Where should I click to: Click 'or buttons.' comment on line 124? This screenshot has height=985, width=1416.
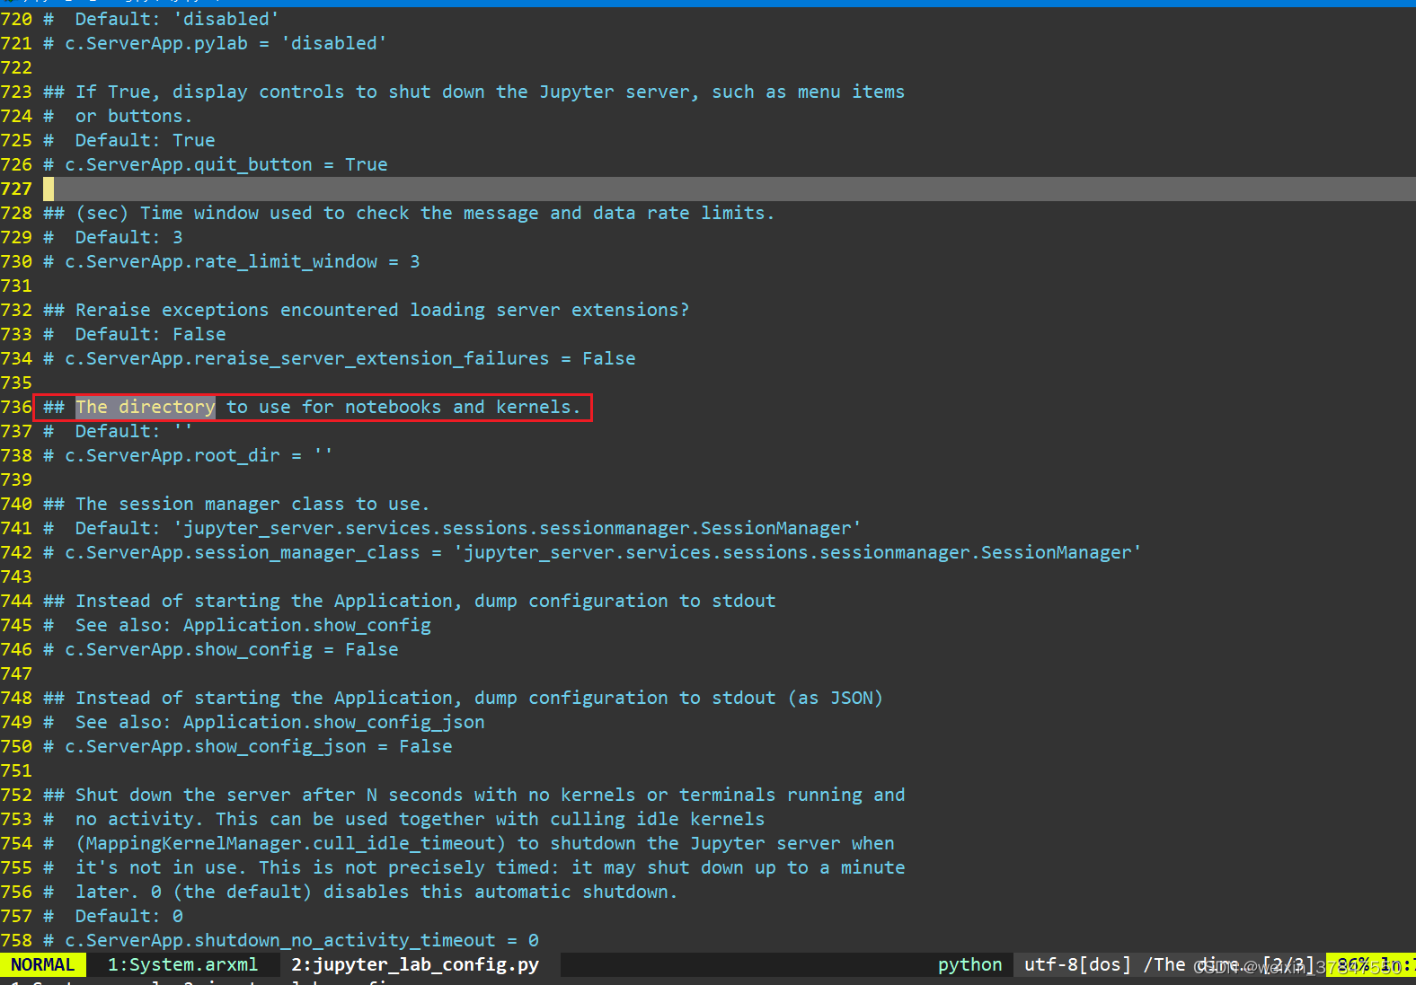point(118,116)
